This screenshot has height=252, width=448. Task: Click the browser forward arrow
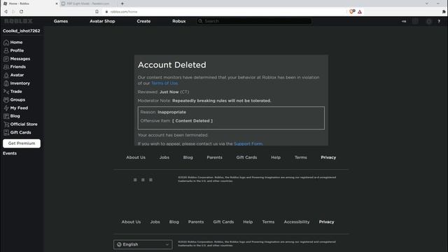tap(13, 12)
